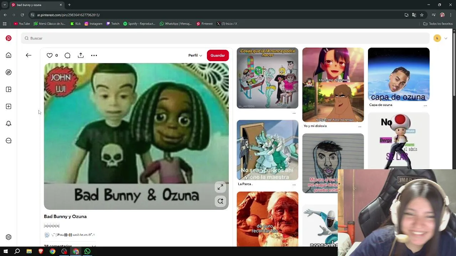Click the Buscar search field

(225, 38)
